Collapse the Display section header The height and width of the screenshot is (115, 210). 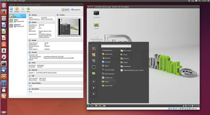pyautogui.click(x=55, y=40)
